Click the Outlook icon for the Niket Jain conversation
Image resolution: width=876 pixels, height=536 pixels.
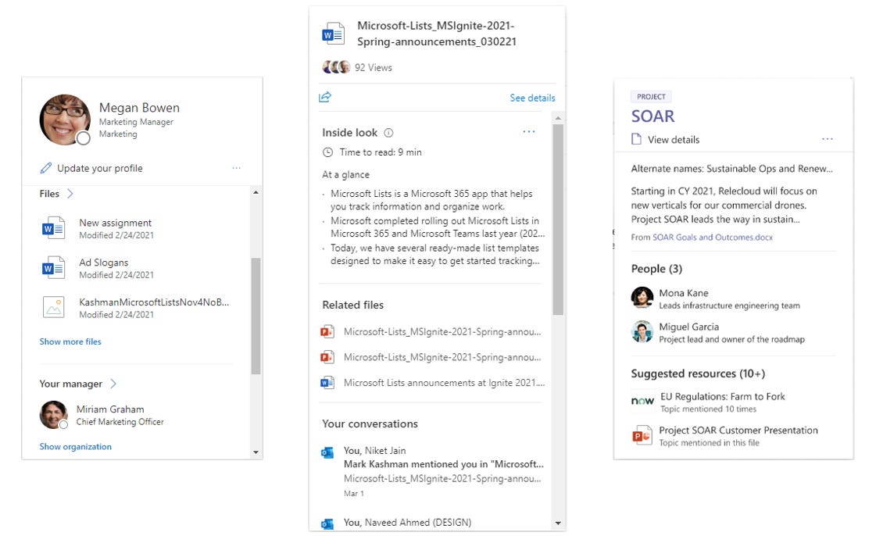pyautogui.click(x=327, y=452)
